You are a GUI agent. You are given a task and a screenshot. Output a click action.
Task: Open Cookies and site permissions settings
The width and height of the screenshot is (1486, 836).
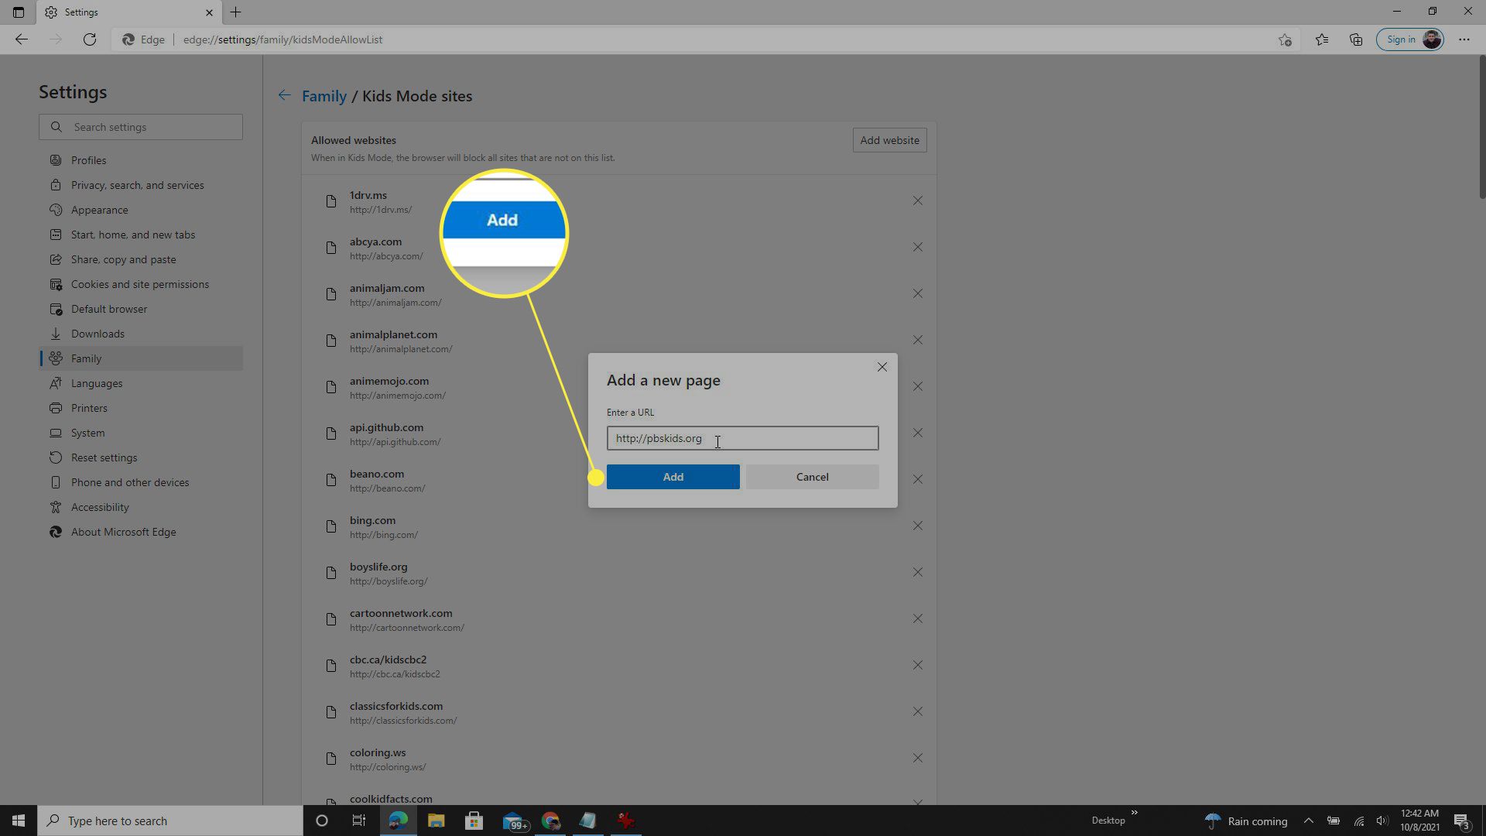[x=141, y=284]
